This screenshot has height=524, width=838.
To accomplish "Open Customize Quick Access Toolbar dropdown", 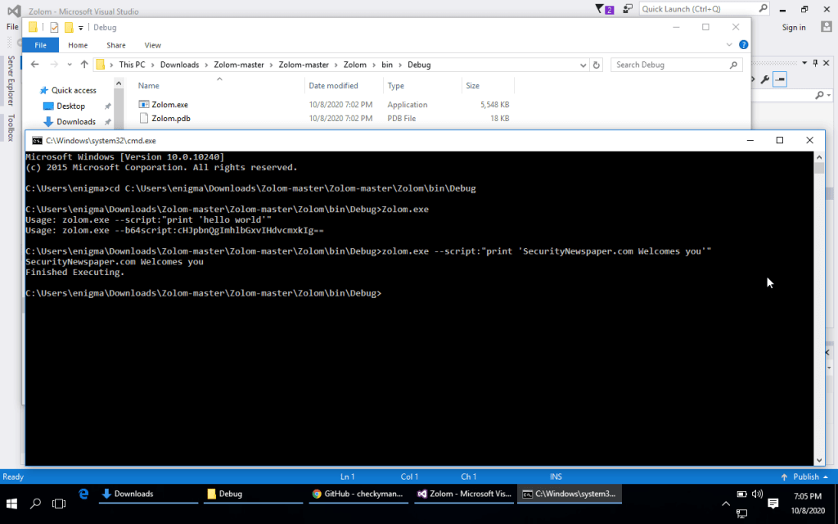I will coord(81,28).
